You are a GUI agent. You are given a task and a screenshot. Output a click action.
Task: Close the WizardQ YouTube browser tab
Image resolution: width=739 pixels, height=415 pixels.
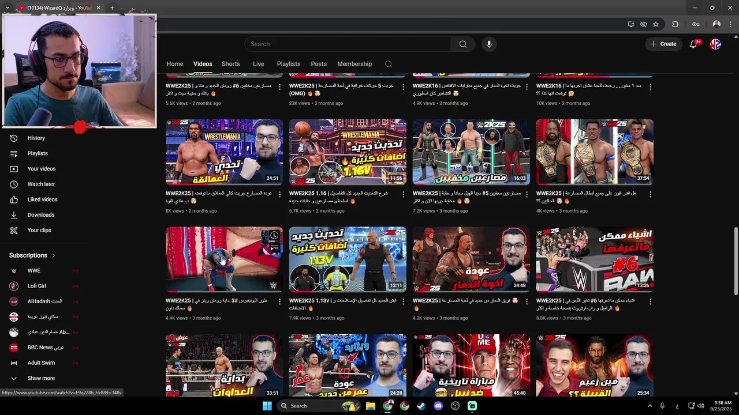pos(98,7)
